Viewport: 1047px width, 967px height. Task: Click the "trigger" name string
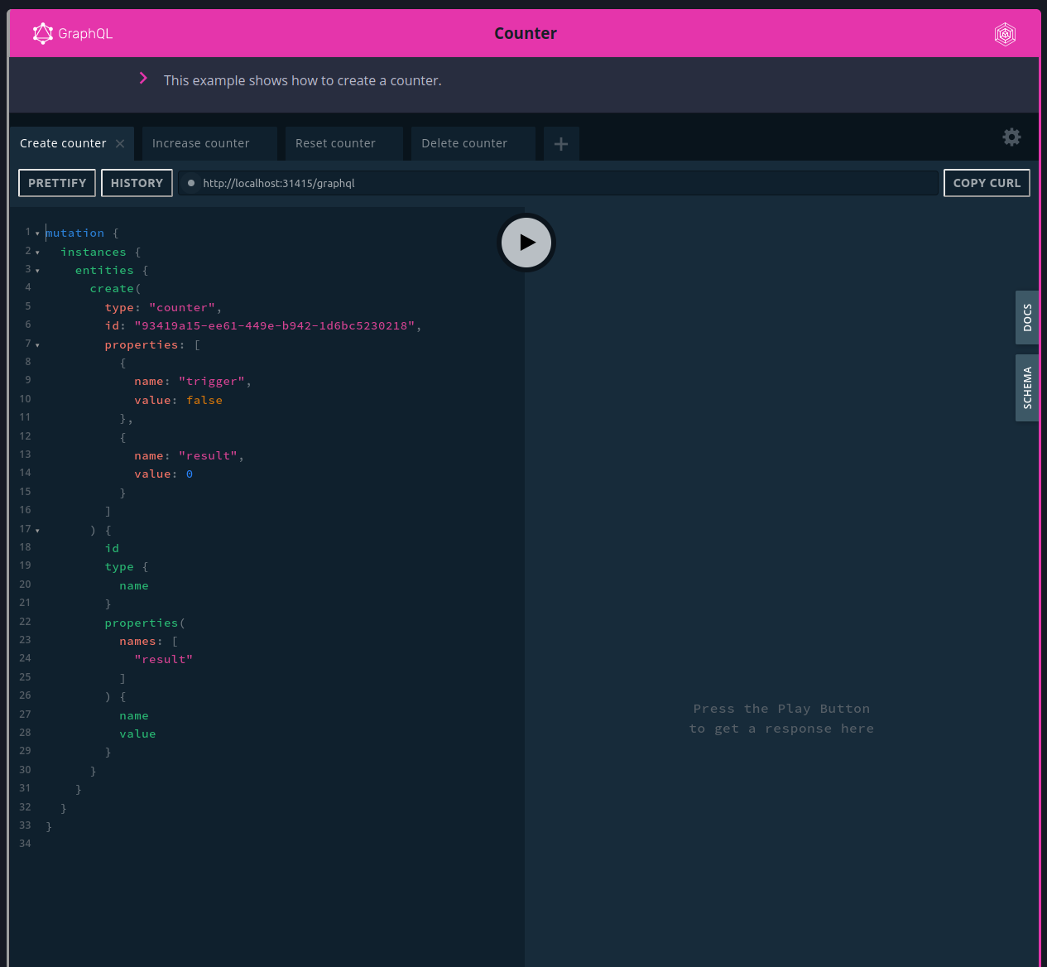(212, 382)
